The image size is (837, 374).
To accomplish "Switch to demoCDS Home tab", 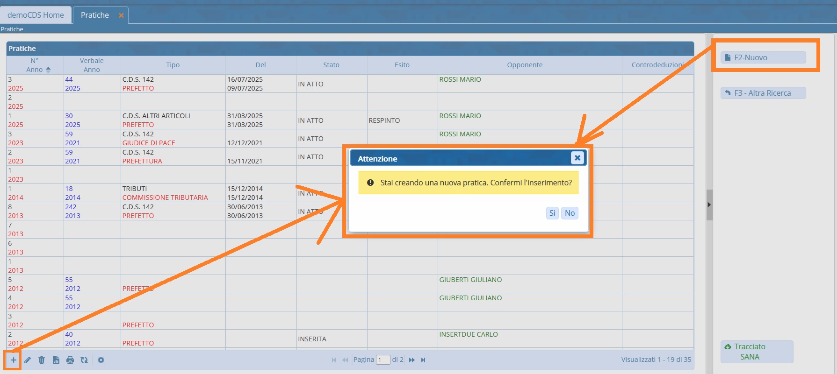I will [x=36, y=15].
